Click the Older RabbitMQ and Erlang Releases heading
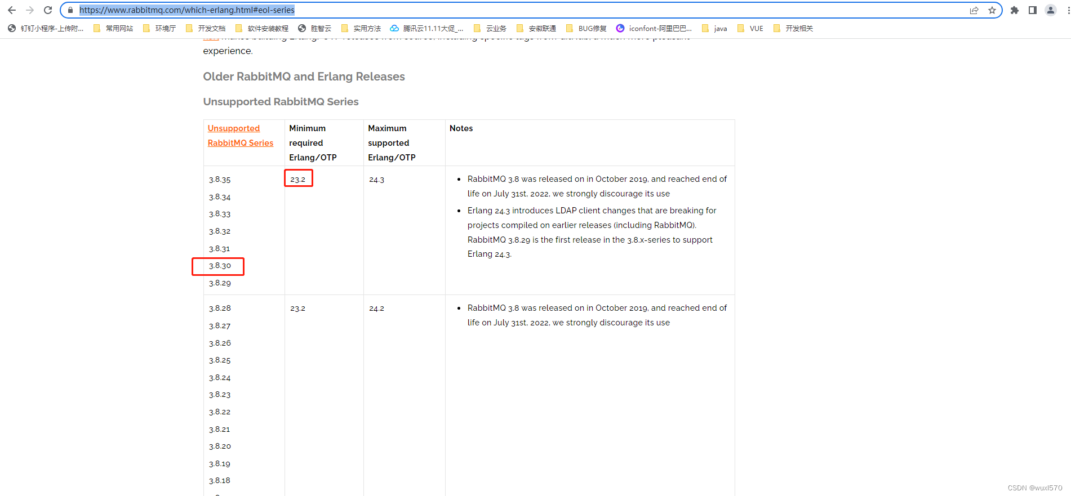Screen dimensions: 1071x496 pos(304,77)
